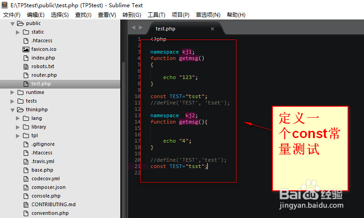Click the public folder icon
The image size is (364, 218).
(x=21, y=23)
